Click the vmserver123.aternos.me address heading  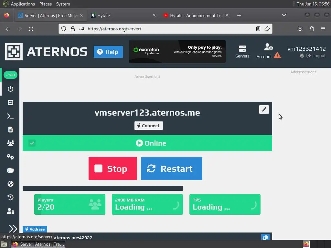(147, 113)
